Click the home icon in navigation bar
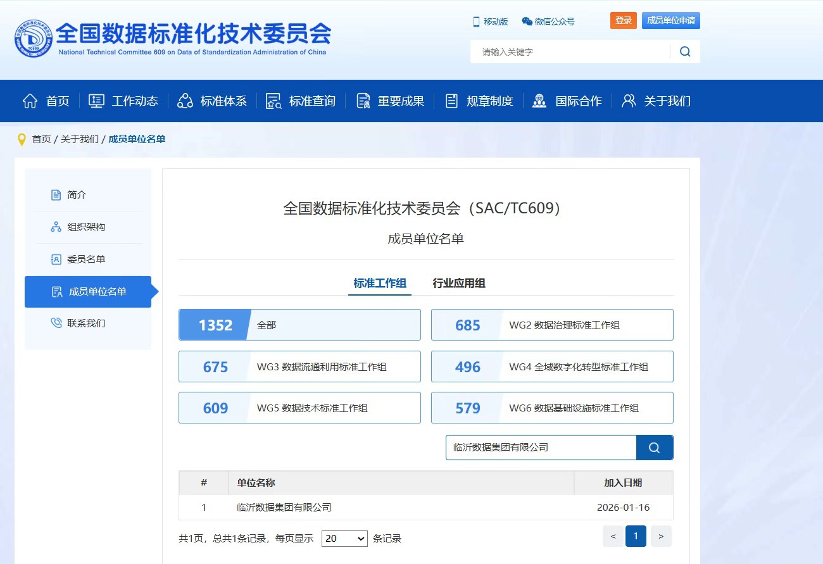The width and height of the screenshot is (823, 564). tap(30, 101)
